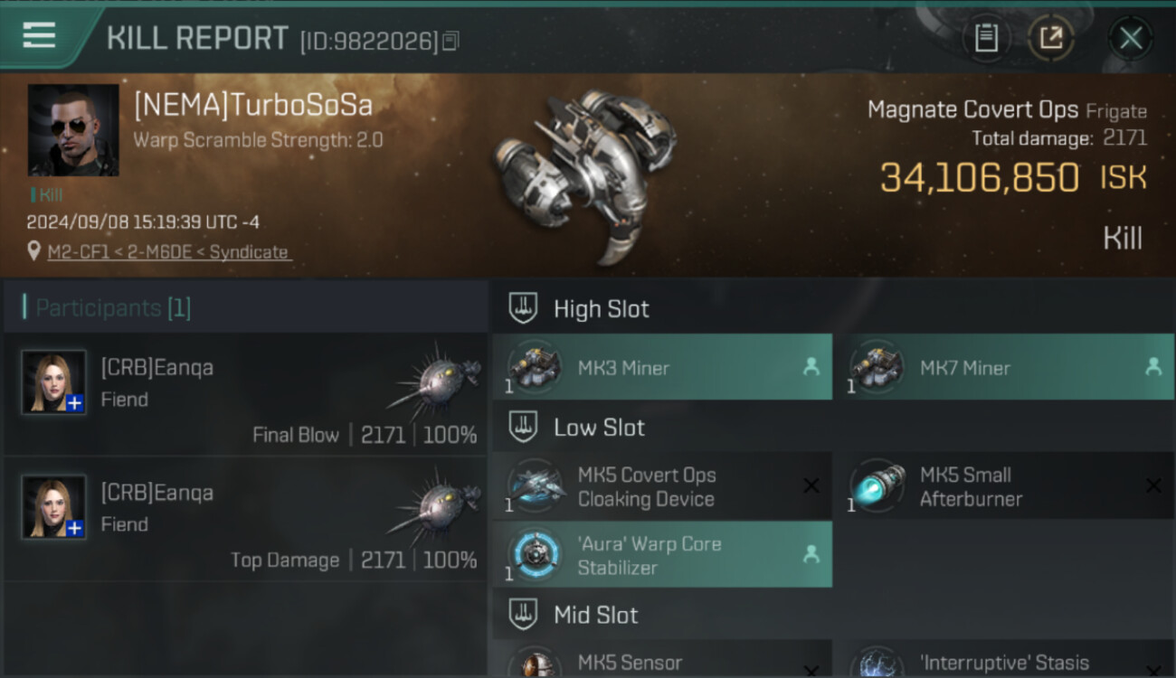Select the MK5 Small Afterburner item
This screenshot has height=678, width=1176.
1004,486
